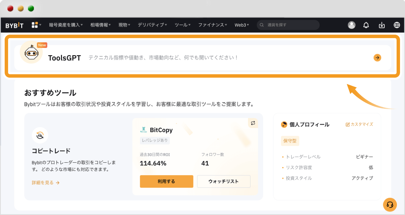Viewport: 405px width, 215px height.
Task: Click the ウォッチリスト button
Action: (224, 181)
